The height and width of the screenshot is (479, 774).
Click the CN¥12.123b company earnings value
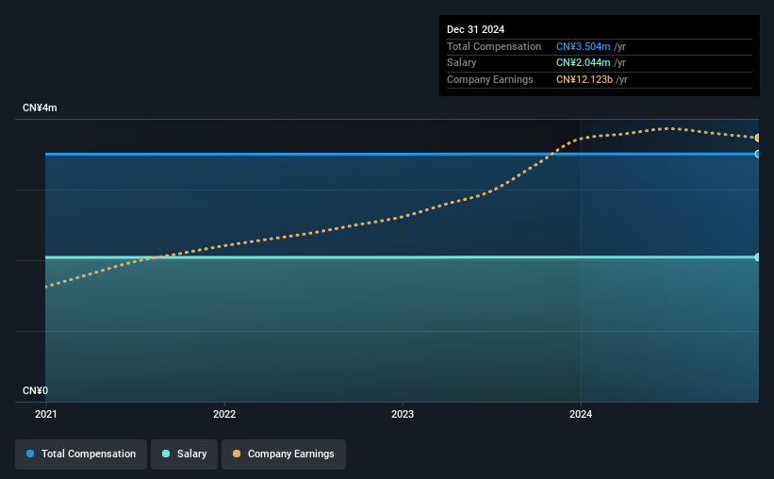(585, 79)
